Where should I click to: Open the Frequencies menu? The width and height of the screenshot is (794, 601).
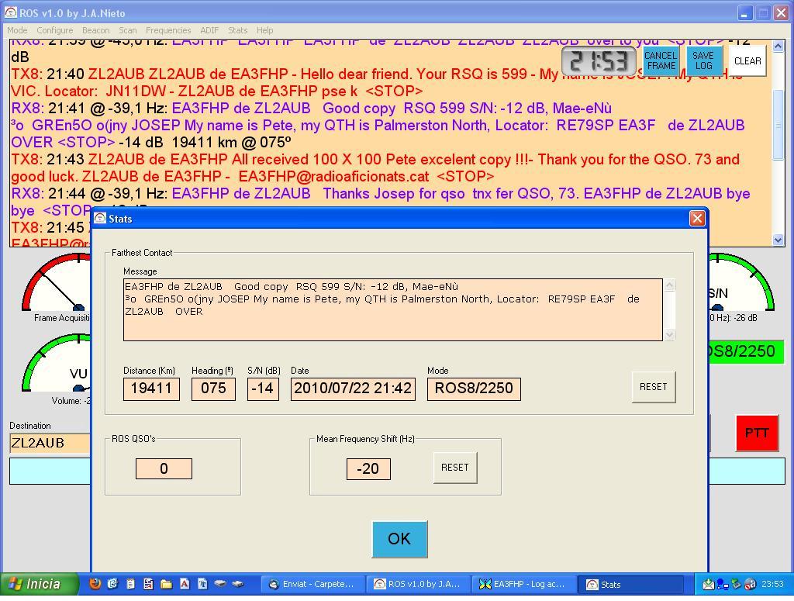168,30
